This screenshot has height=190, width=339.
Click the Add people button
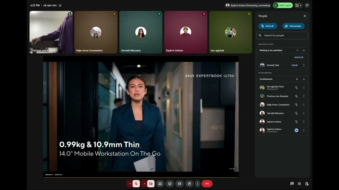tap(293, 26)
